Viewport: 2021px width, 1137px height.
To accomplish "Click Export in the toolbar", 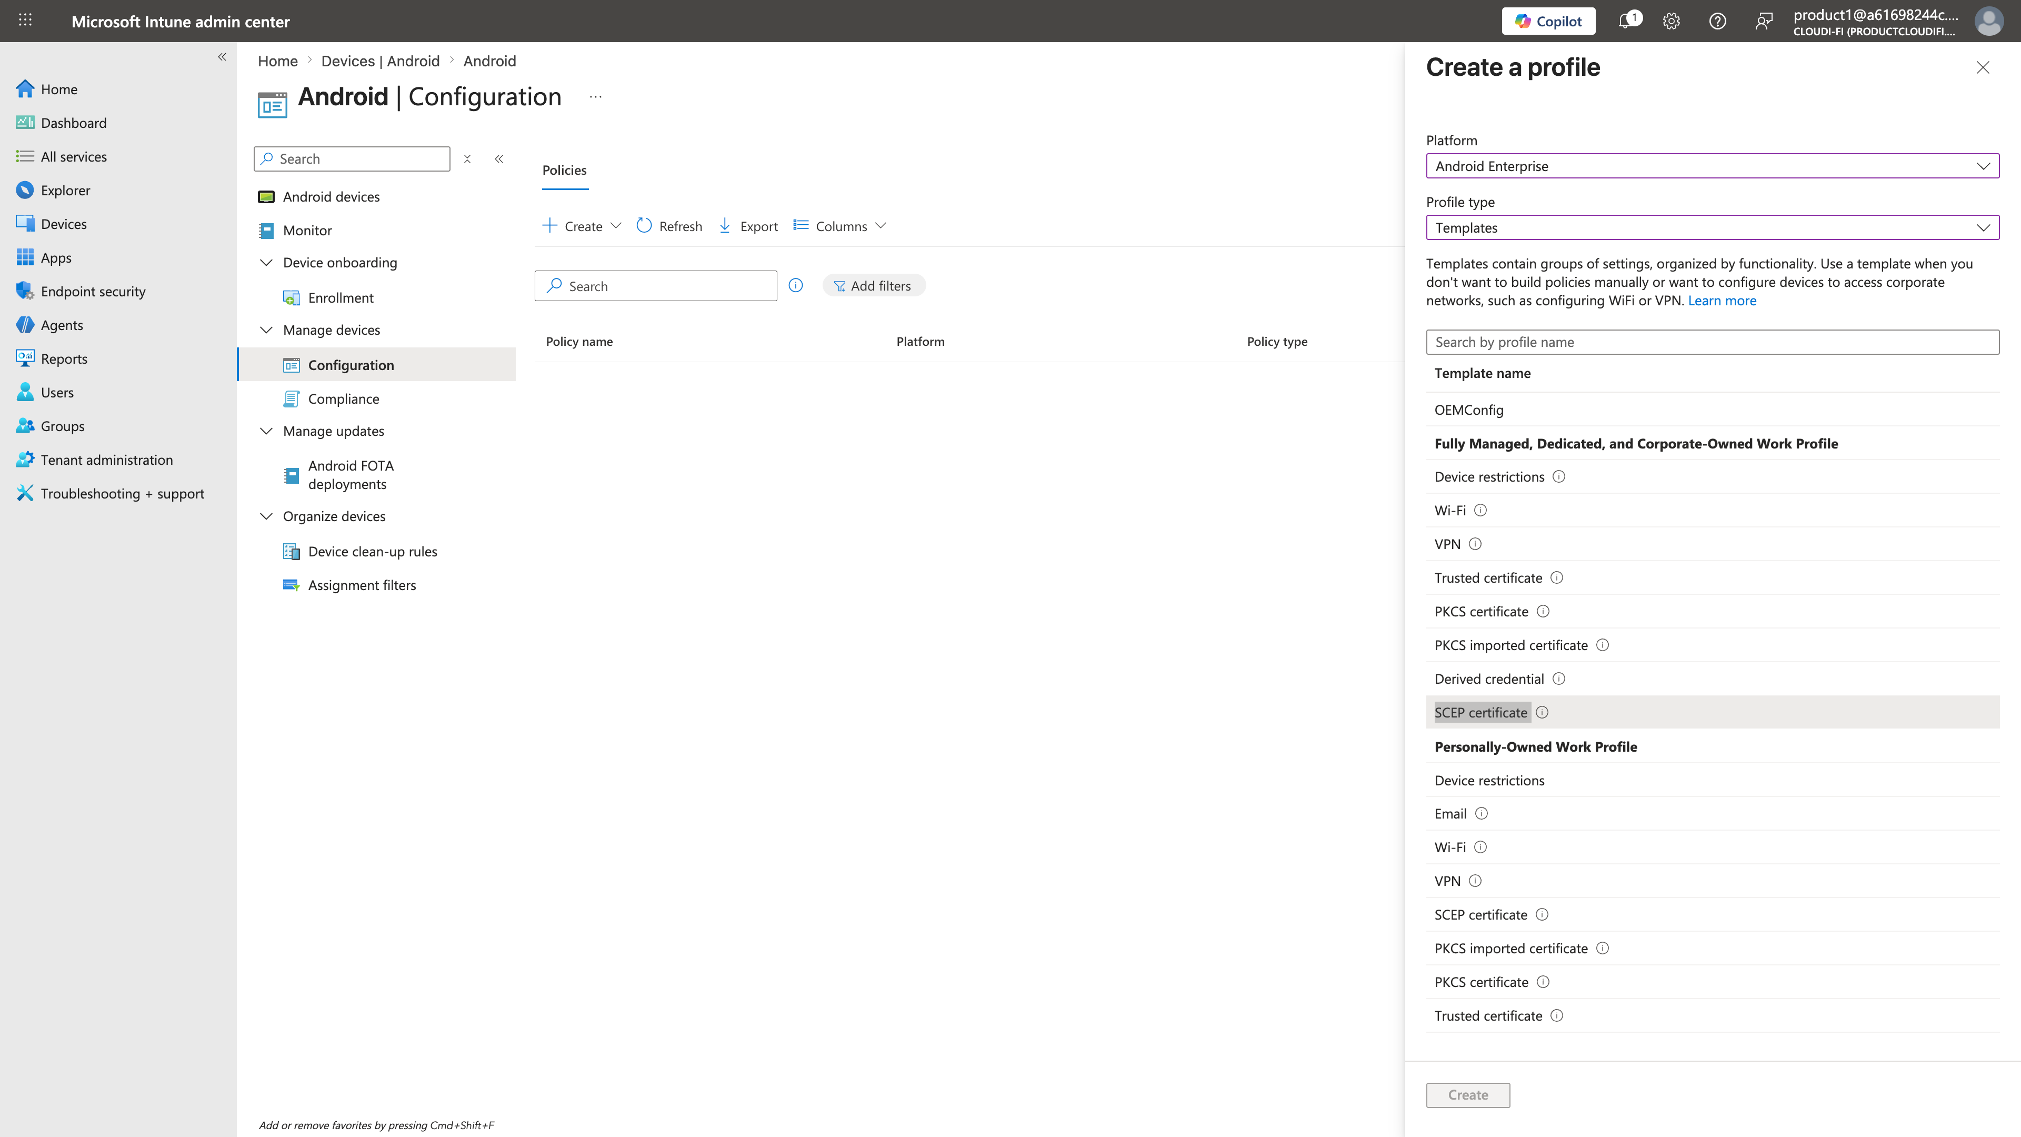I will 748,227.
